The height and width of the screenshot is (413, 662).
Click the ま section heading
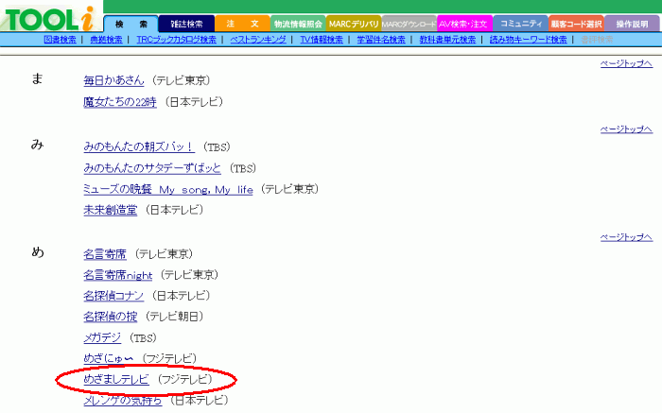click(38, 78)
